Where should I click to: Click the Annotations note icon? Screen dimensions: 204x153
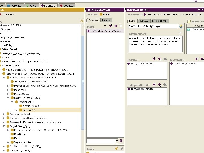(x=189, y=21)
